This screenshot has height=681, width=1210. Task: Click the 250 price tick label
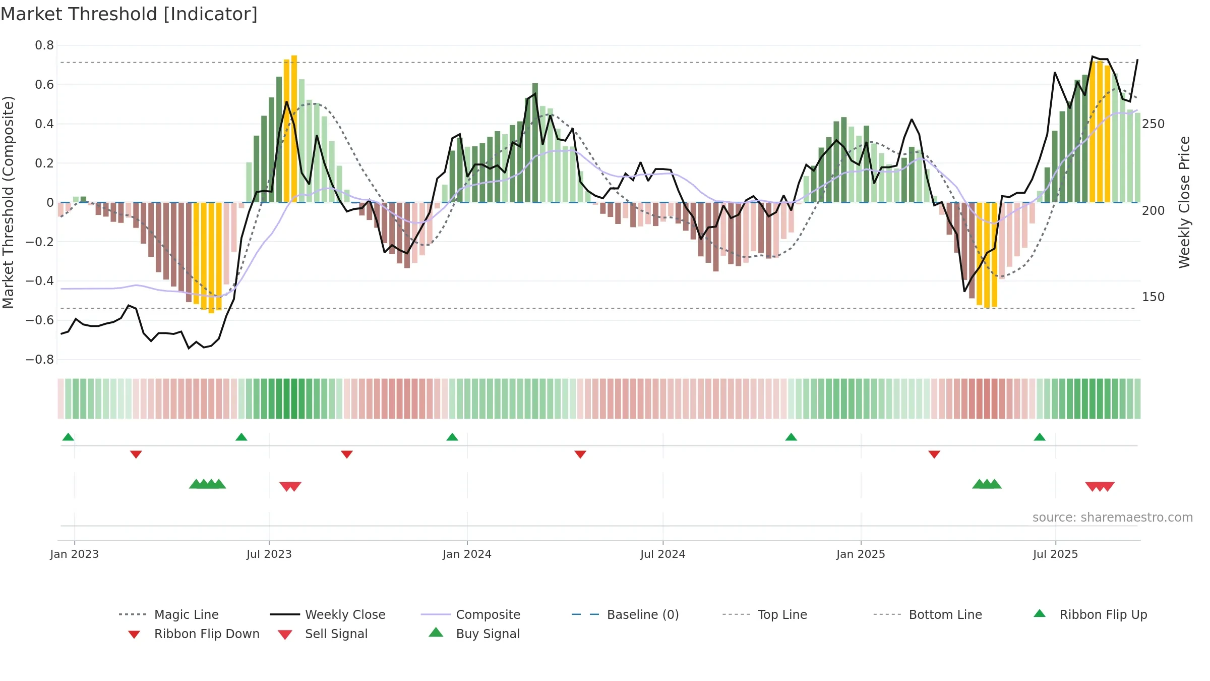tap(1154, 124)
